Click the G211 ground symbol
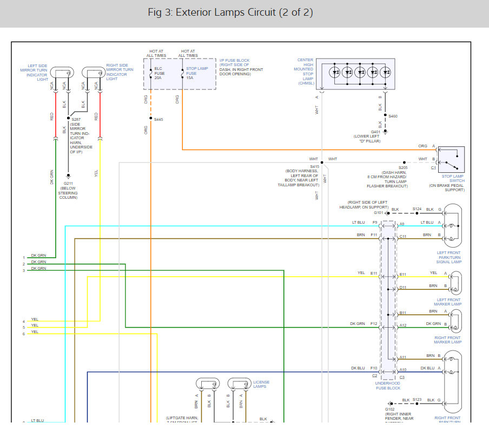489x442 pixels. [x=68, y=177]
